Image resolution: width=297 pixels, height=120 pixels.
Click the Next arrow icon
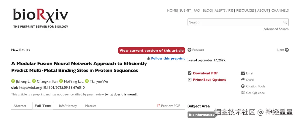pos(287,50)
